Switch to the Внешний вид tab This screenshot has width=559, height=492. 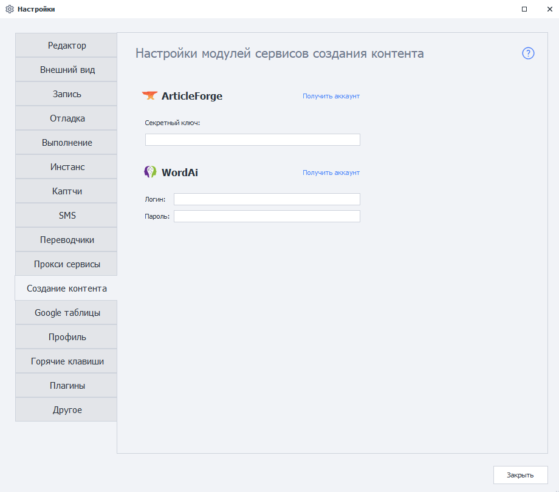[x=67, y=70]
